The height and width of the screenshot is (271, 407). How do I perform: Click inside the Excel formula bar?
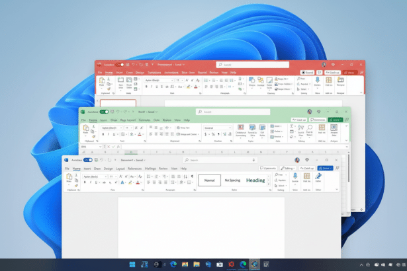tap(233, 147)
